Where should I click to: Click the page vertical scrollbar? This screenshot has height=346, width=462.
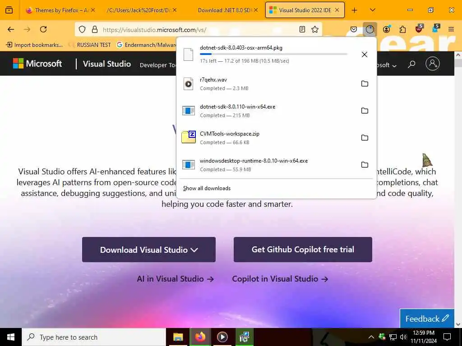coord(458,190)
